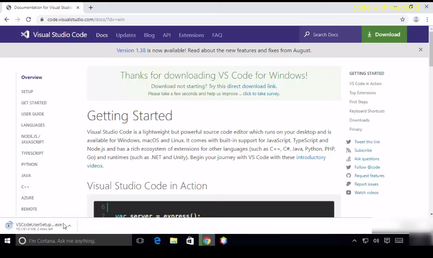Viewport: 433px width, 258px height.
Task: Dismiss the Version 1.38 banner
Action: click(x=421, y=49)
